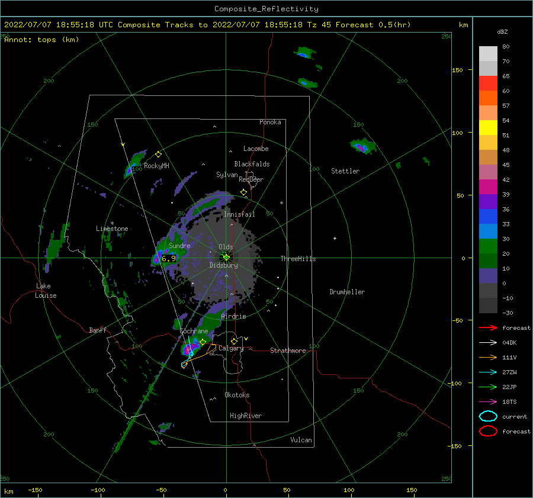The height and width of the screenshot is (498, 533).
Task: Click the Didsbury label
Action: pos(224,265)
